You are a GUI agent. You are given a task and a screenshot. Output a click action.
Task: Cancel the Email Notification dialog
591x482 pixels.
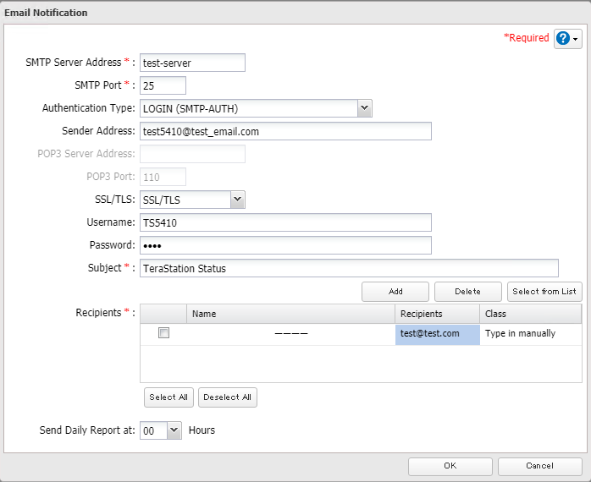point(539,466)
